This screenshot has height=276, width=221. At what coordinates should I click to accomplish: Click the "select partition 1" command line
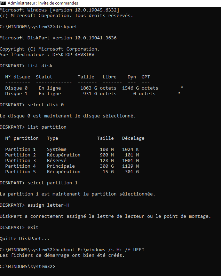click(53, 183)
